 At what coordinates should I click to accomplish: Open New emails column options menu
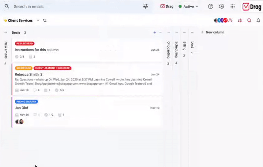click(6, 32)
